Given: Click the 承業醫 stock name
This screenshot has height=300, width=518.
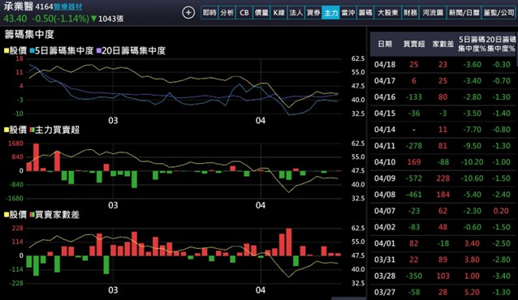Looking at the screenshot, I should 18,6.
